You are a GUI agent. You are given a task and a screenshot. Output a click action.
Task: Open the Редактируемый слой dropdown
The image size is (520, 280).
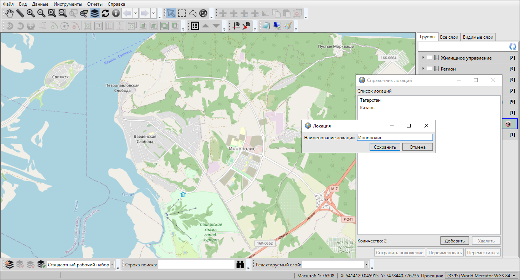pyautogui.click(x=366, y=265)
